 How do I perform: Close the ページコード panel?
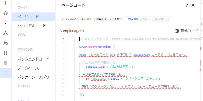[x=193, y=5]
